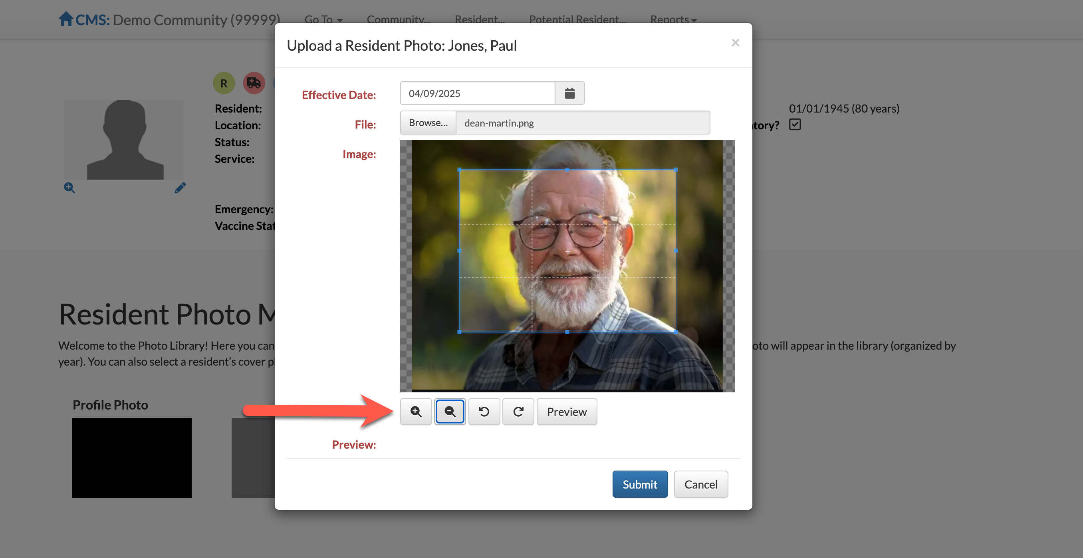Click the zoom in magnifier button
Screen dimensions: 1083x558
[x=416, y=412]
